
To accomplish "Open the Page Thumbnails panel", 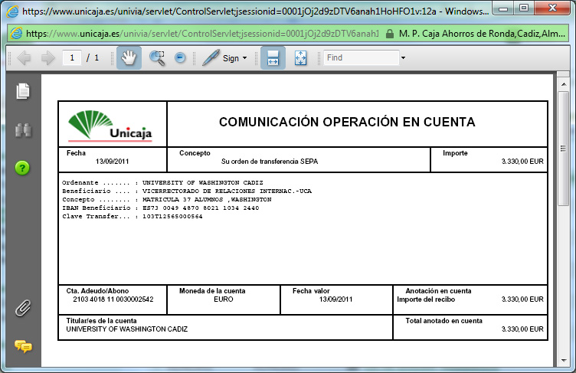I will [23, 91].
